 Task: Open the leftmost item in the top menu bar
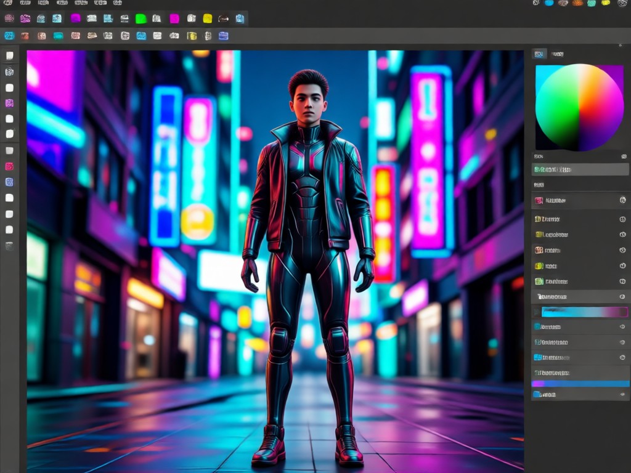pyautogui.click(x=7, y=3)
